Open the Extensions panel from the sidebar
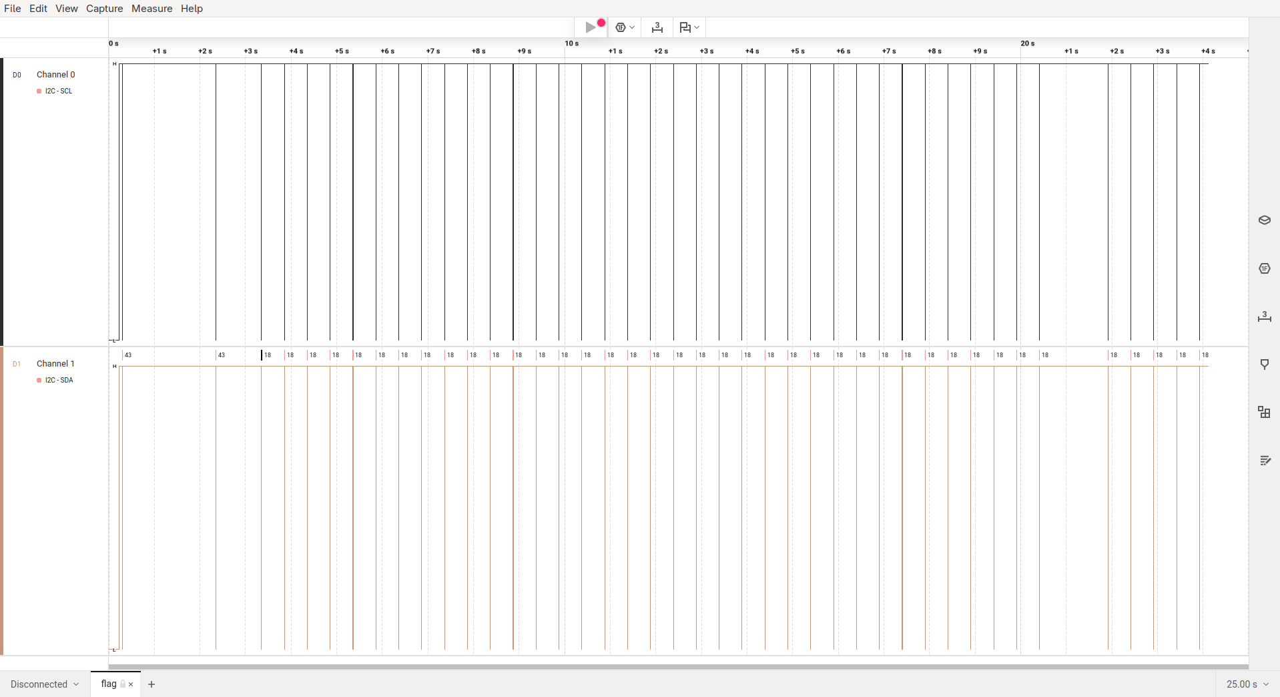1280x697 pixels. pos(1264,412)
